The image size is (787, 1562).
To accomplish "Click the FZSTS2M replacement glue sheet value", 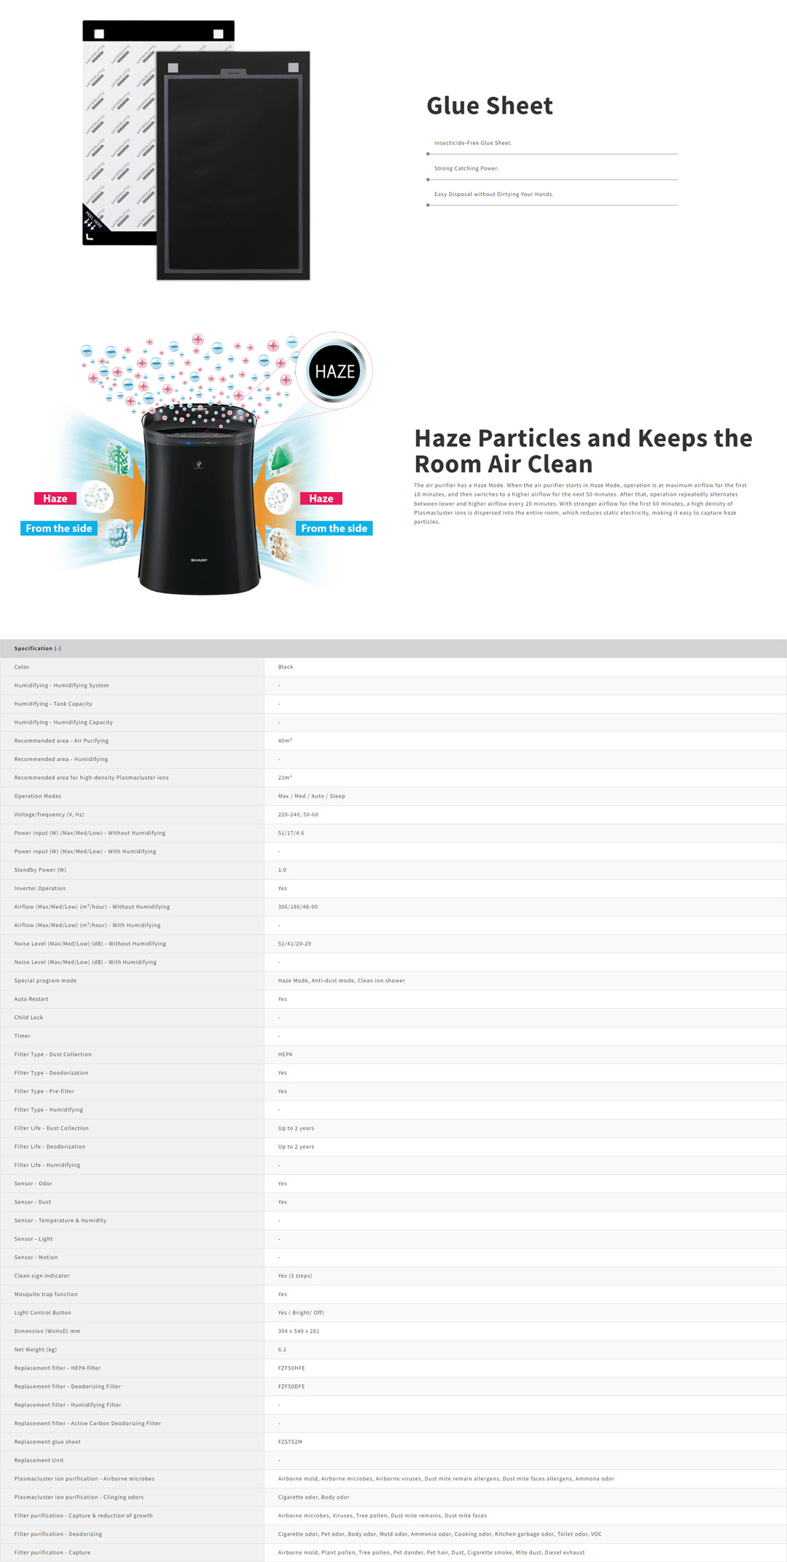I will pos(290,1442).
